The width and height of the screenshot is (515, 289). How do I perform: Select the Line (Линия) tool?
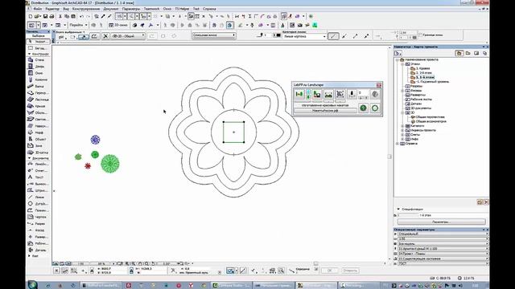(x=38, y=197)
